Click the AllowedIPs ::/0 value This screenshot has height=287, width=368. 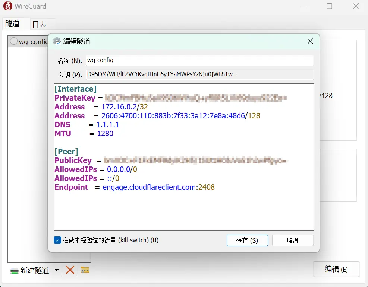point(113,178)
